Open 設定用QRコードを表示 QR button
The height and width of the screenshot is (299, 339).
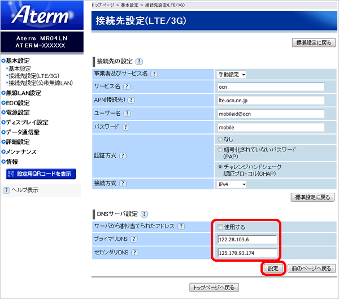[41, 174]
